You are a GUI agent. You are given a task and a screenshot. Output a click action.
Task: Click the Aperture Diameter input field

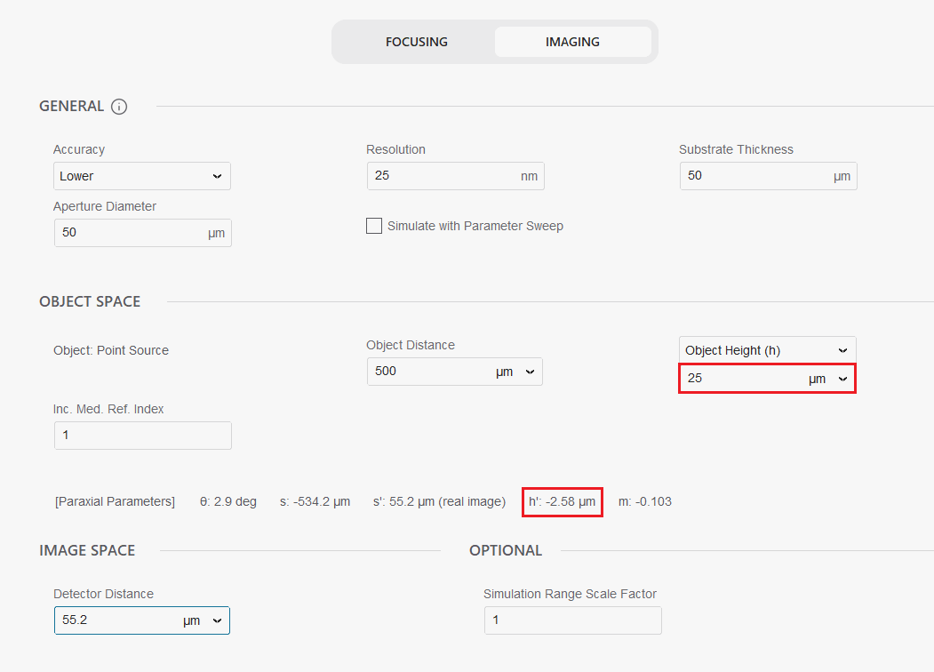click(129, 233)
